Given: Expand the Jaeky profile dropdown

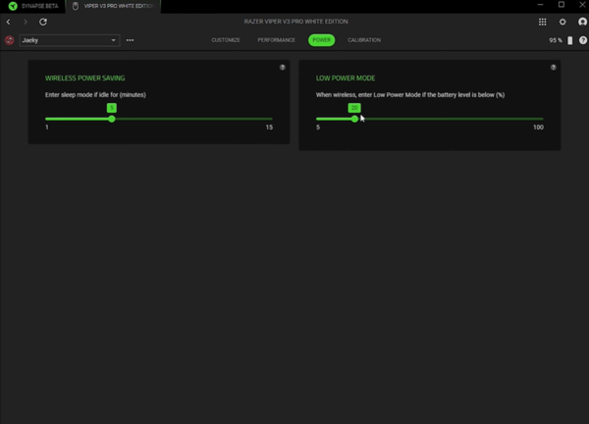Looking at the screenshot, I should pyautogui.click(x=114, y=40).
